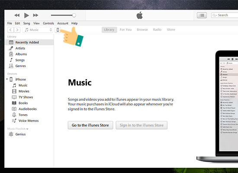Switch to the For You tab
Viewport: 238px width, 173px height.
(x=125, y=29)
